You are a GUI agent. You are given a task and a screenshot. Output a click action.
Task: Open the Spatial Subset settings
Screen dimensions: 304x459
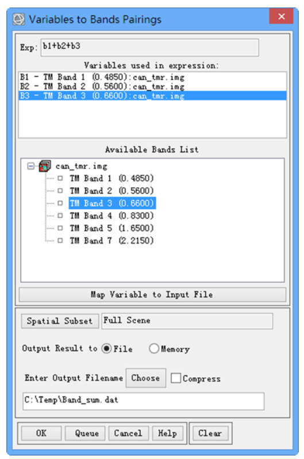click(60, 321)
